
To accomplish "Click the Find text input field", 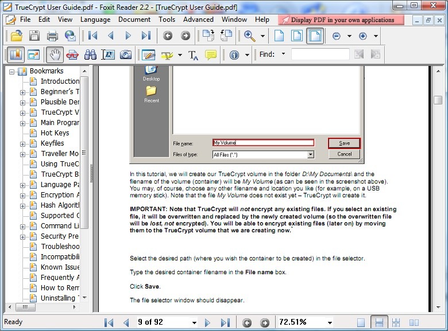I will point(320,54).
